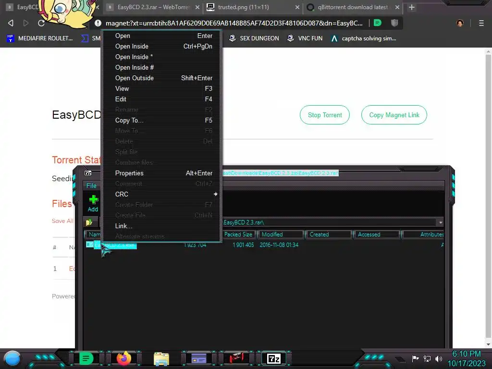This screenshot has height=369, width=492.
Task: Open Firefox from the taskbar
Action: (124, 358)
